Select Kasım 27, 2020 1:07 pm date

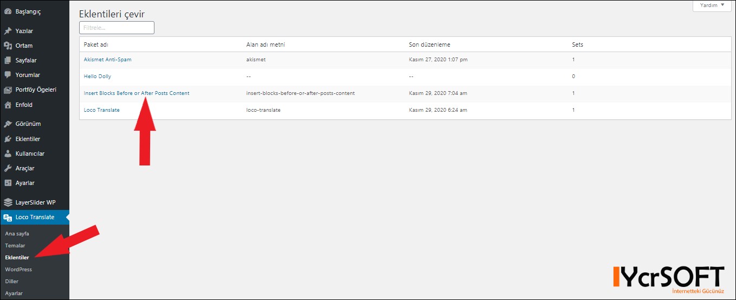tap(438, 60)
